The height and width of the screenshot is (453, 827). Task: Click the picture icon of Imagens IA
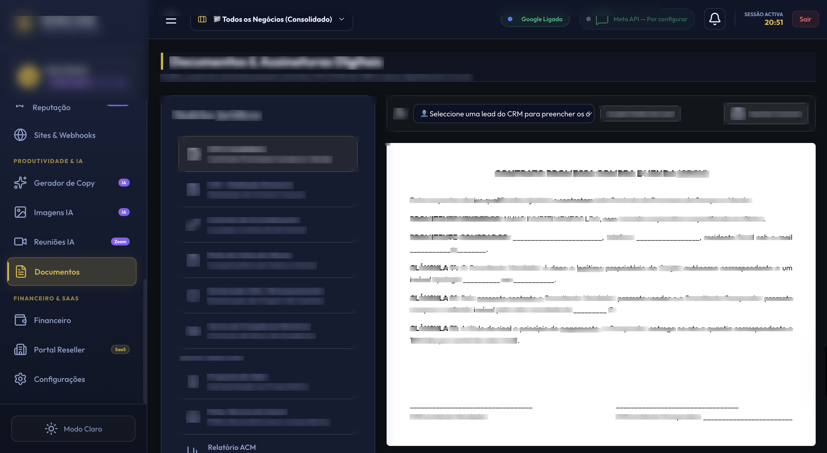pos(20,212)
